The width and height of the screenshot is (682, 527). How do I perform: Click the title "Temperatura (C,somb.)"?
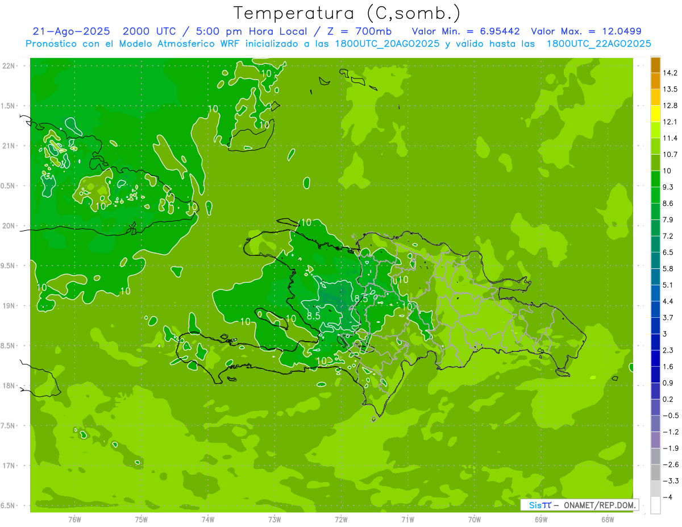[347, 13]
